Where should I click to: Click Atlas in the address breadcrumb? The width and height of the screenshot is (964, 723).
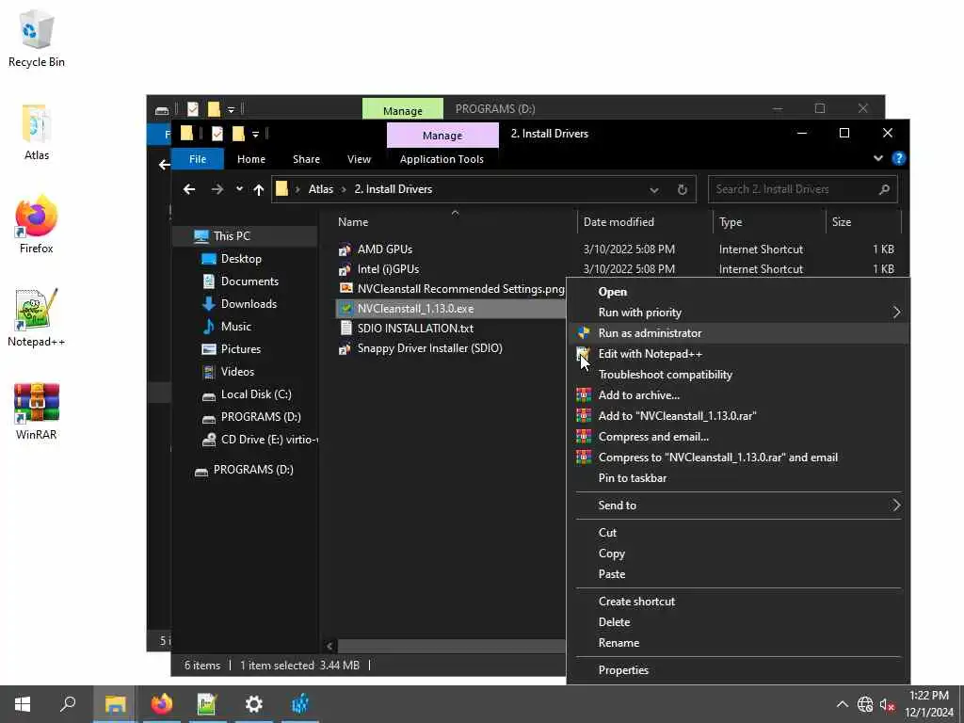(x=321, y=189)
